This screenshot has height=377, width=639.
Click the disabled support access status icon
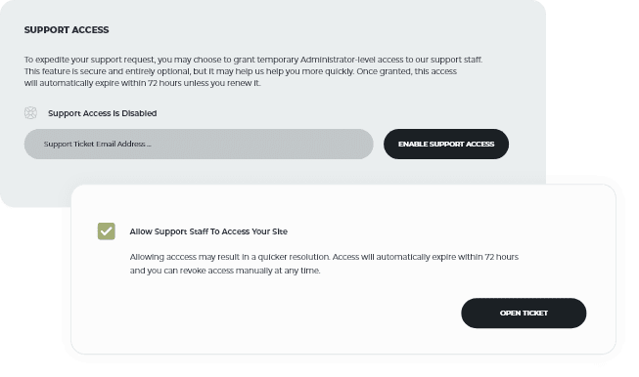click(30, 112)
